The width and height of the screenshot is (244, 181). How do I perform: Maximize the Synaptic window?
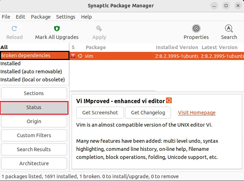pos(226,6)
